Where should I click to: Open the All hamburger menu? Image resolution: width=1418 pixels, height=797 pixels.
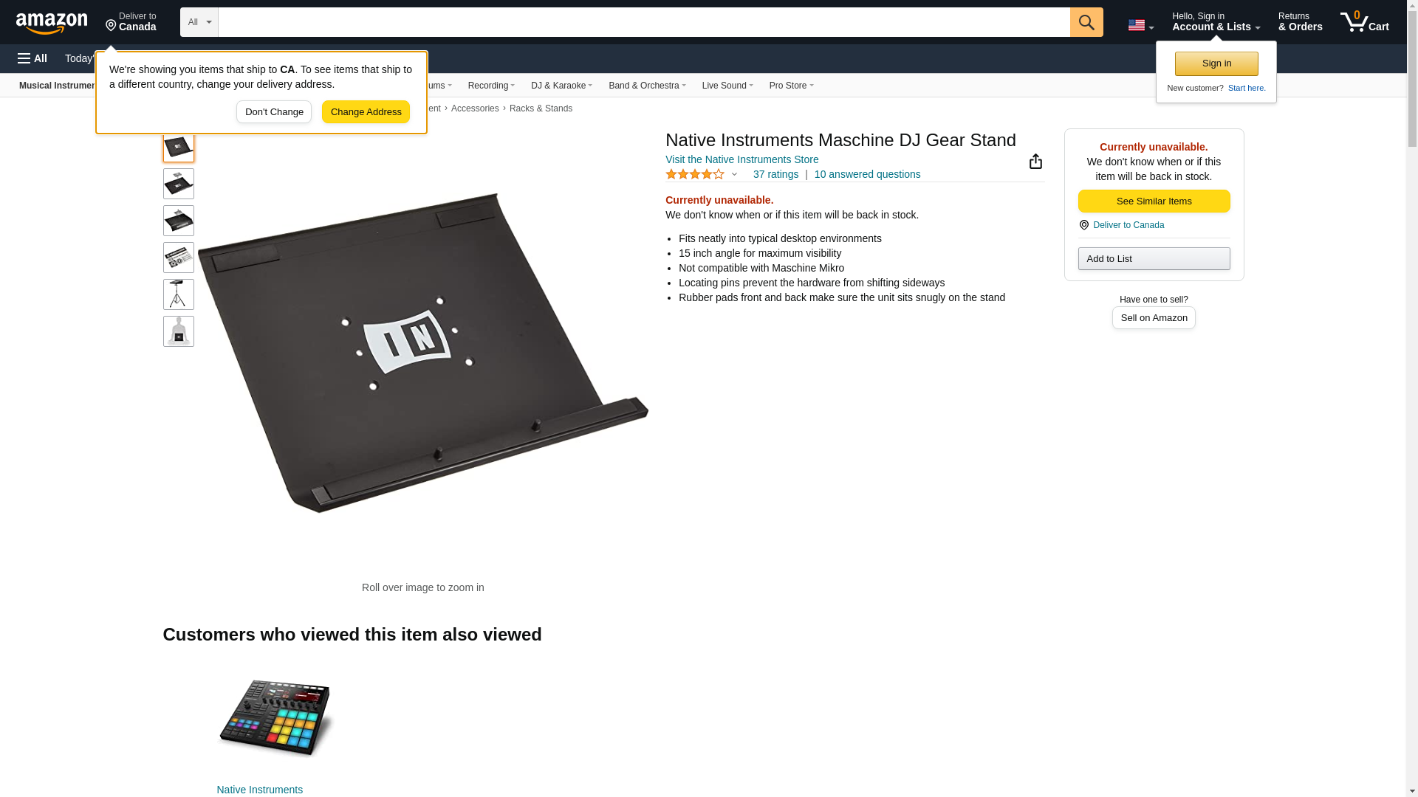[x=32, y=58]
